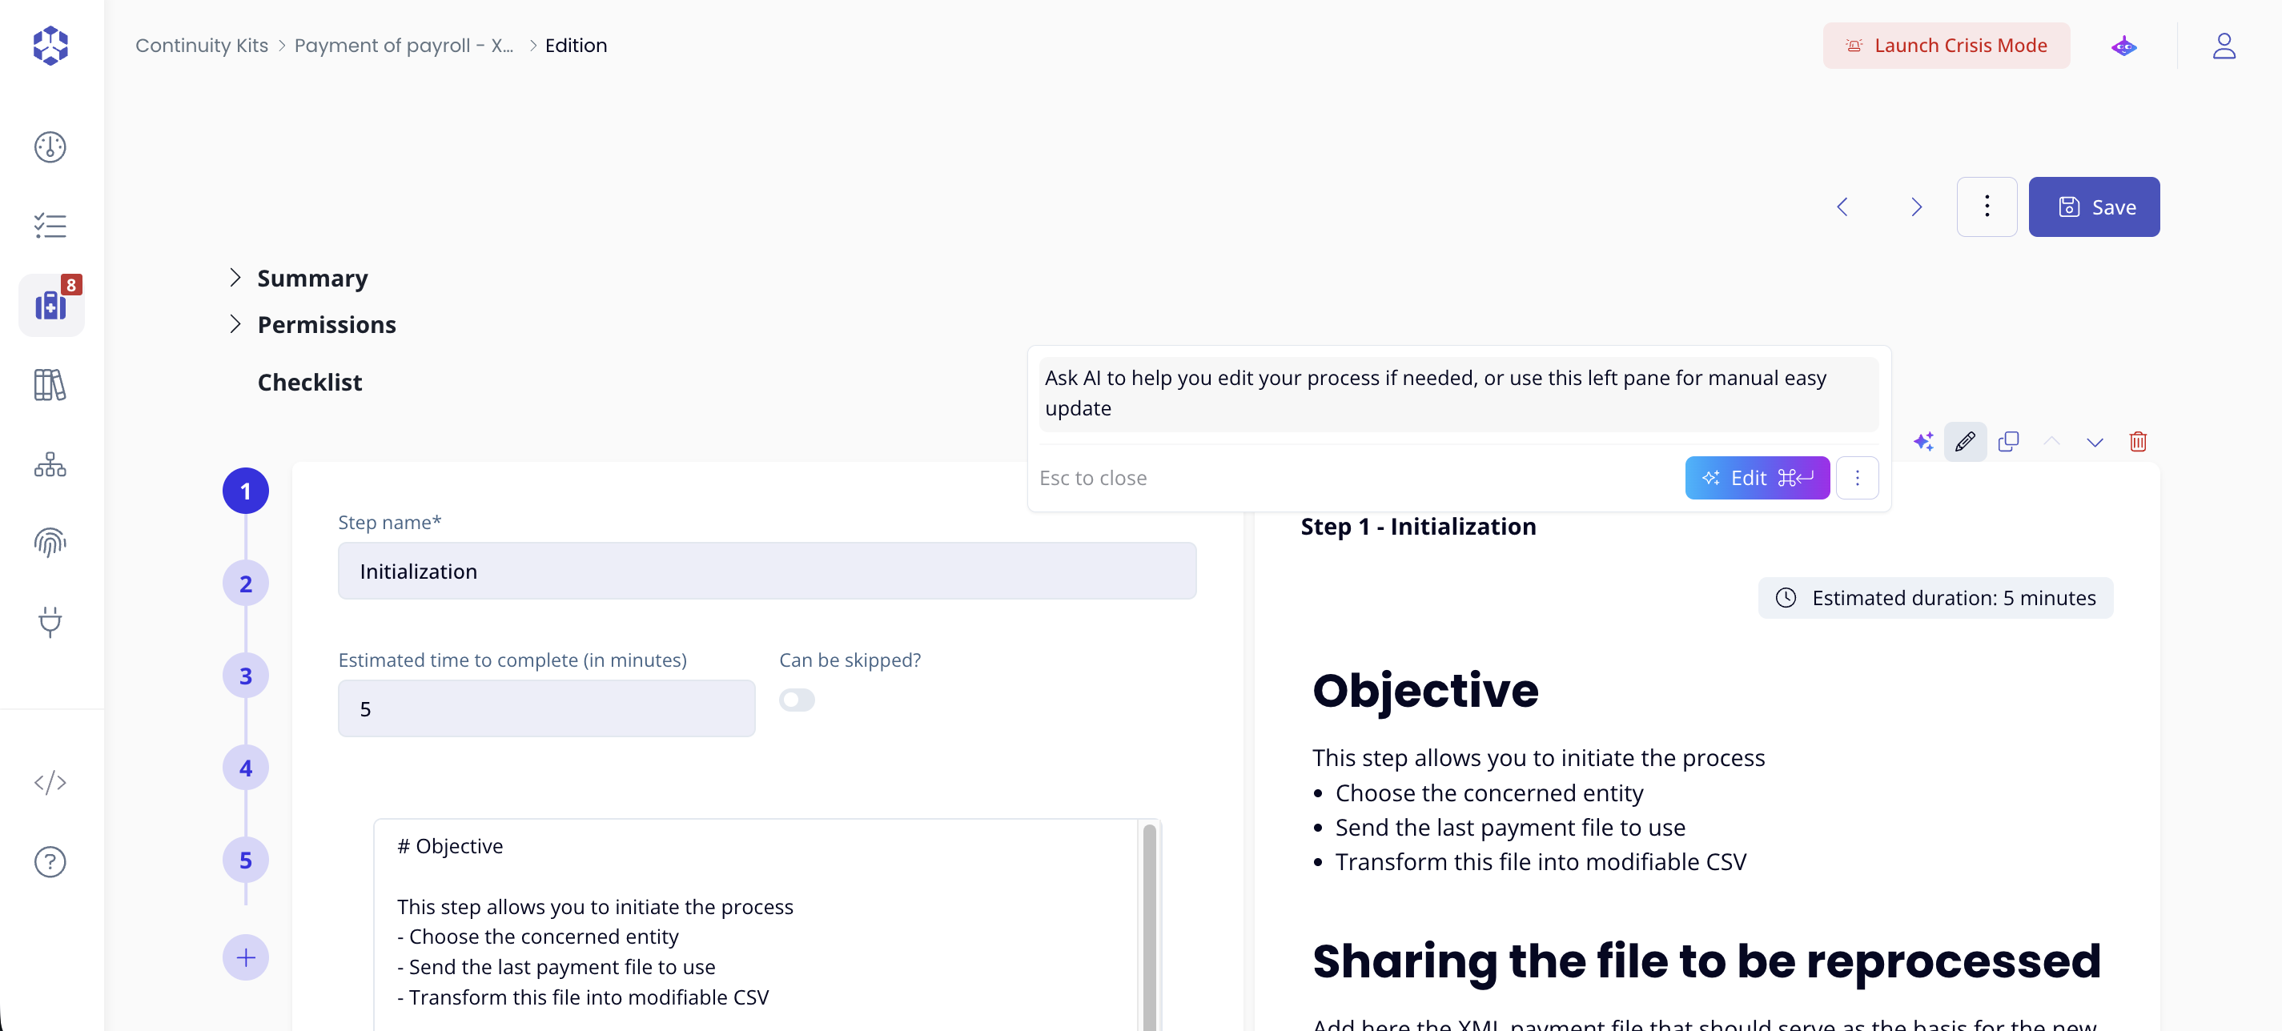Click inside the Ask AI prompt field
This screenshot has height=1031, width=2282.
point(1458,393)
